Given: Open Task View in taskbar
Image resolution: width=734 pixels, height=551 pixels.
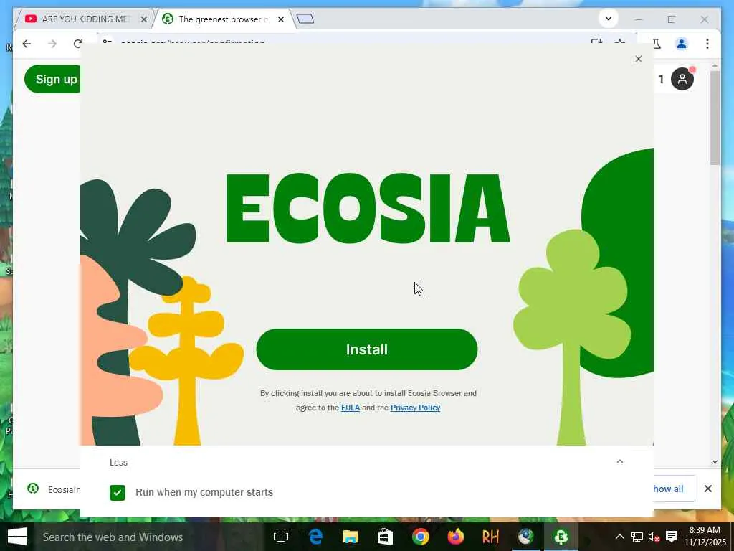Looking at the screenshot, I should 281,537.
